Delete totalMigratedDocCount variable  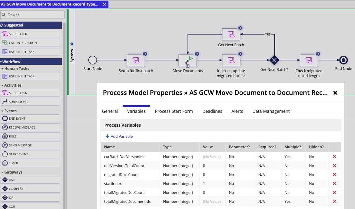(x=334, y=192)
